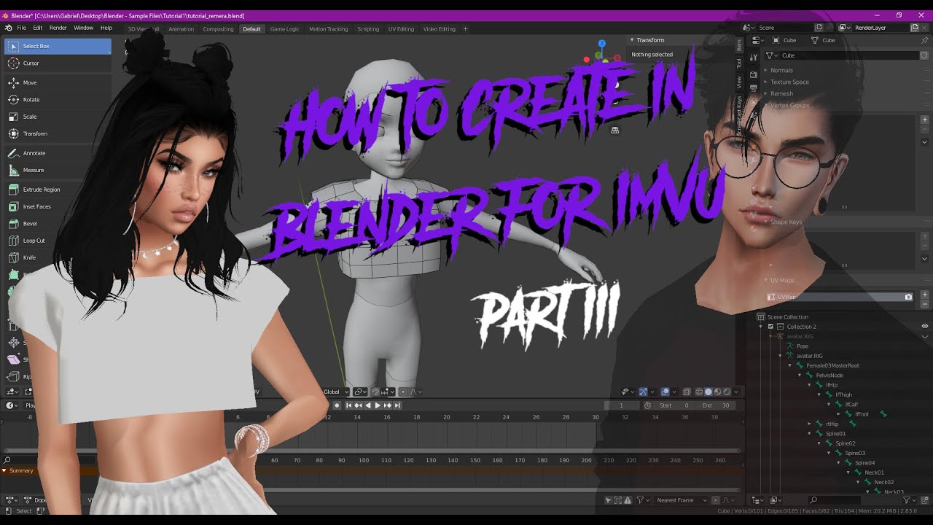Switch to the UV Editing workspace tab
The image size is (933, 525).
click(401, 29)
